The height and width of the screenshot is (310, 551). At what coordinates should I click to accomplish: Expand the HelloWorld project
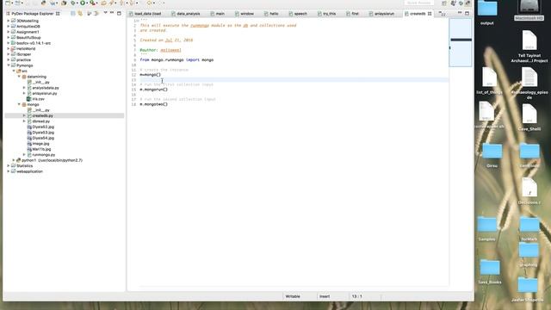[x=9, y=49]
